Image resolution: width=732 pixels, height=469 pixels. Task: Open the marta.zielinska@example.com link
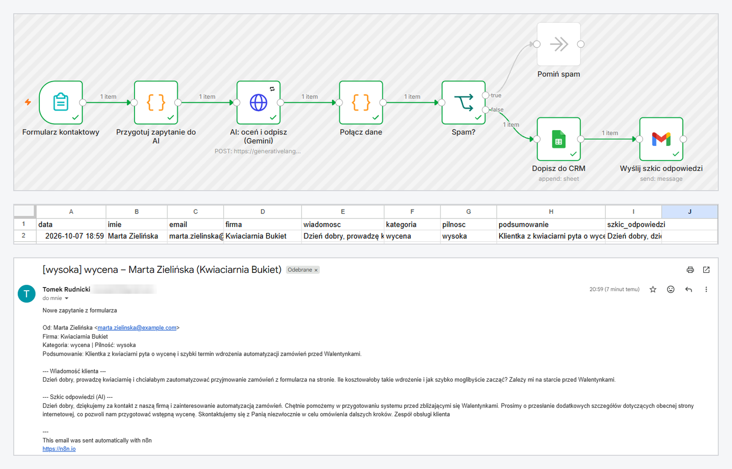(137, 328)
